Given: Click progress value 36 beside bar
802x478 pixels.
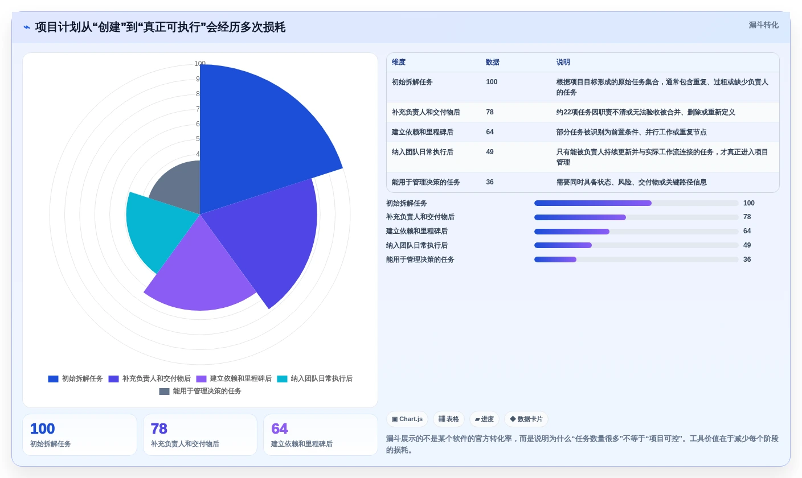Looking at the screenshot, I should [747, 259].
